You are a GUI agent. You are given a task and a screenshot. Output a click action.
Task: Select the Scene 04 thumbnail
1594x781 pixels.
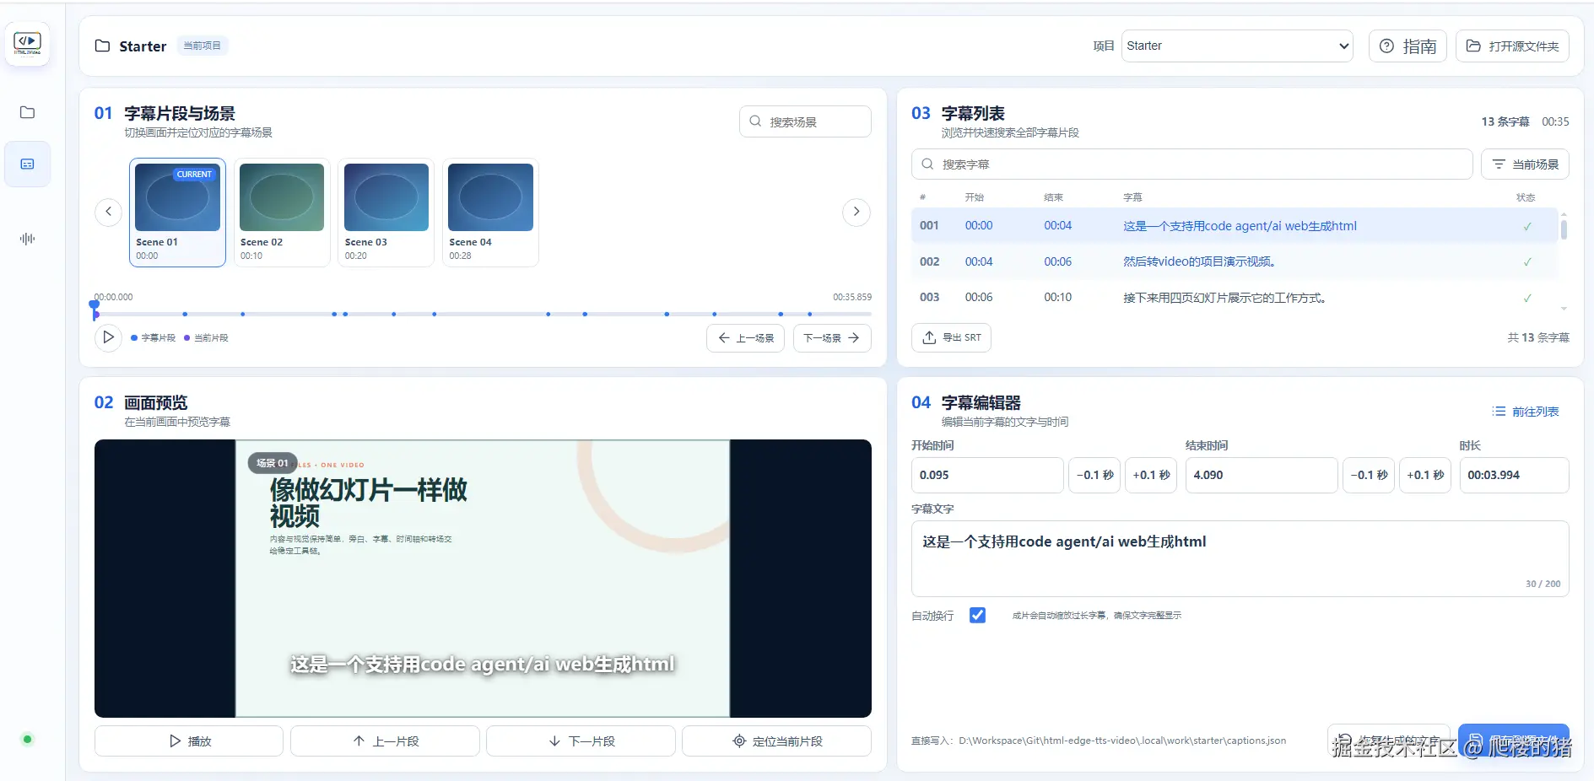[490, 213]
